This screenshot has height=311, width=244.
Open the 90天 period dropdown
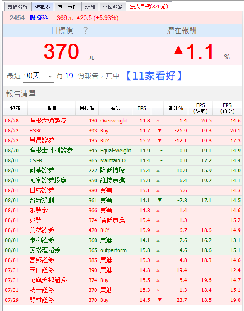(38, 76)
